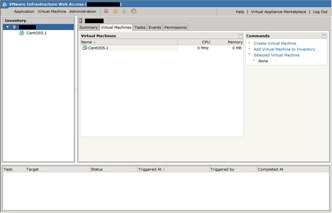
Task: Click the red Power Off stop icon
Action: [106, 11]
